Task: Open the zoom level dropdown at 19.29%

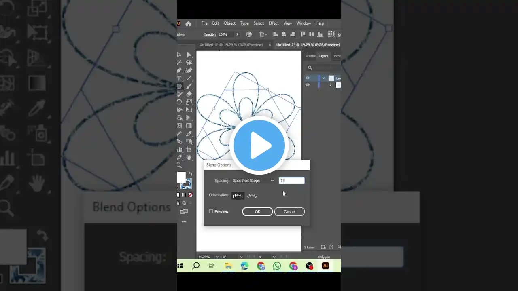Action: tap(217, 257)
